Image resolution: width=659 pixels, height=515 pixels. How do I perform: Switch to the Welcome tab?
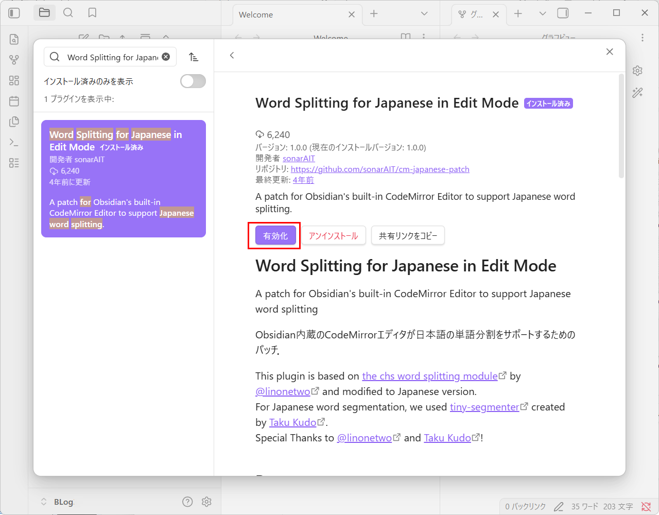(255, 14)
